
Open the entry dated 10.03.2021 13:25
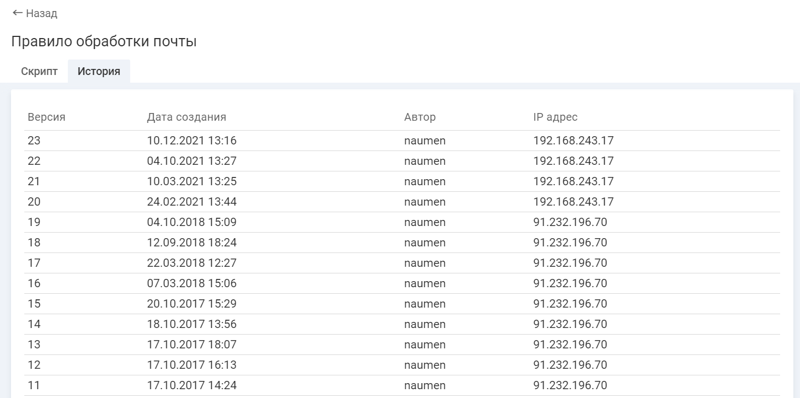[x=191, y=181]
